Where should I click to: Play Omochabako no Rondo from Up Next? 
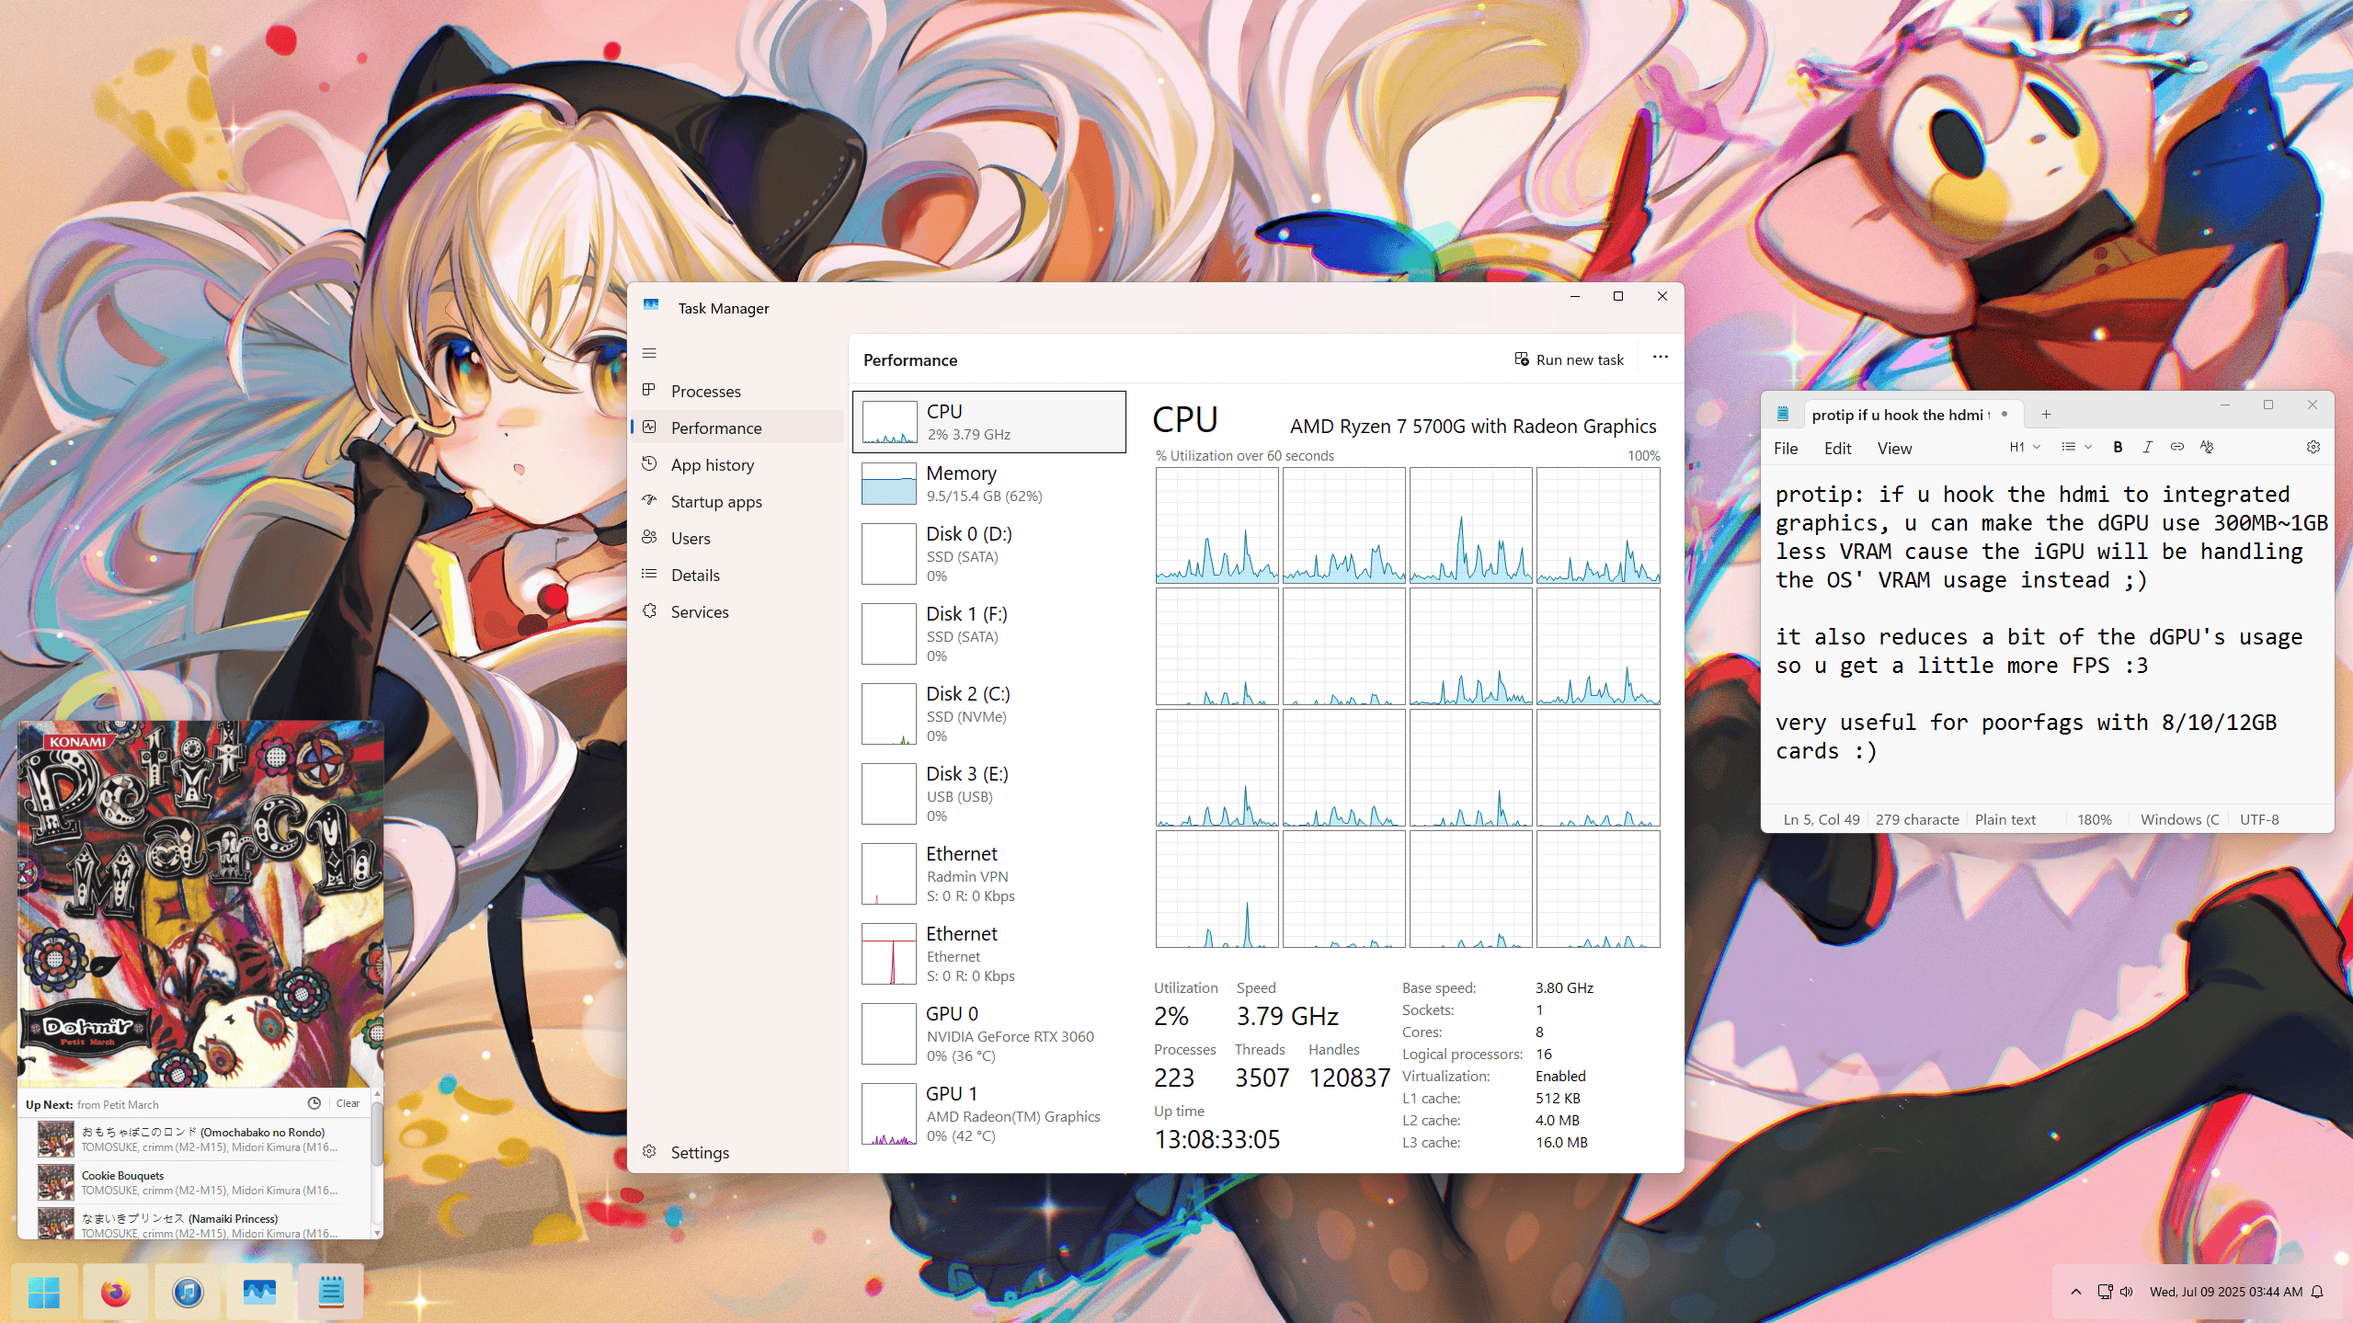click(195, 1139)
